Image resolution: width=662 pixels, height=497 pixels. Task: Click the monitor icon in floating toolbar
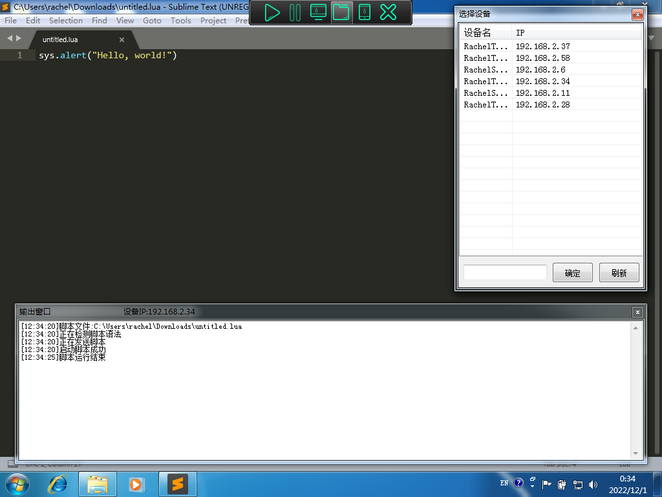pyautogui.click(x=318, y=12)
